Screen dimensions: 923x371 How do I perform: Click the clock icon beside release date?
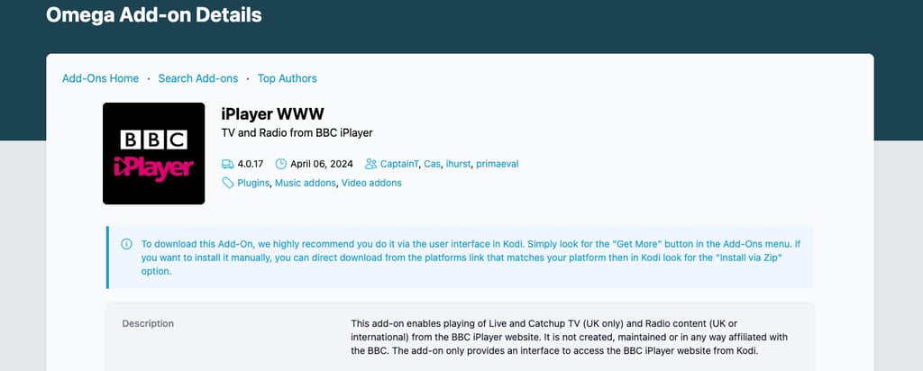[x=281, y=164]
